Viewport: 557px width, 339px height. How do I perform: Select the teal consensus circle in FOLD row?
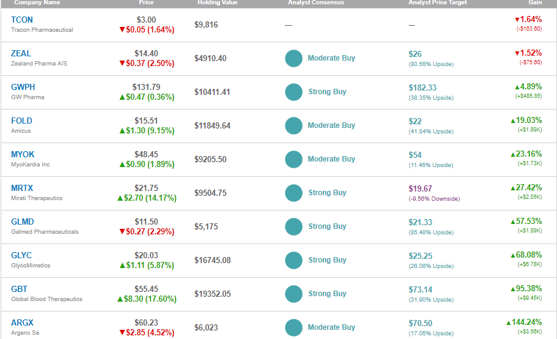(x=293, y=126)
